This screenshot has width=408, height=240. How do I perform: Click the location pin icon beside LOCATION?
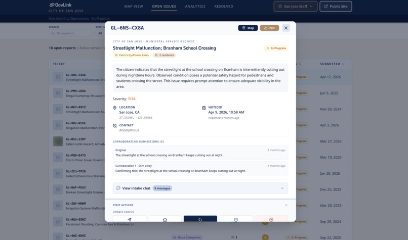pyautogui.click(x=115, y=108)
